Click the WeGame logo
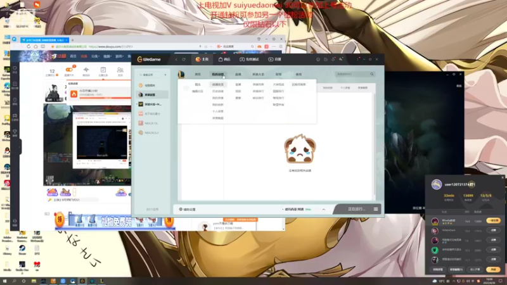 pos(149,60)
